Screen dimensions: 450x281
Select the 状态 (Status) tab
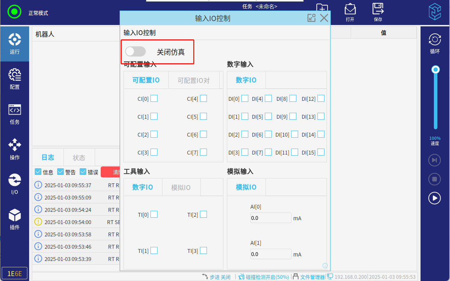click(x=79, y=158)
